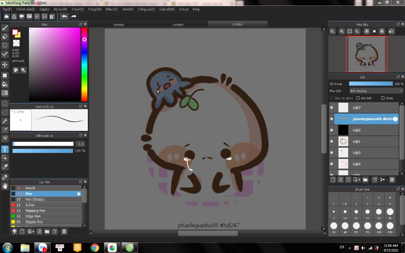Select the rectangular Select tool
Viewport: 405px width, 253px height.
[5, 104]
